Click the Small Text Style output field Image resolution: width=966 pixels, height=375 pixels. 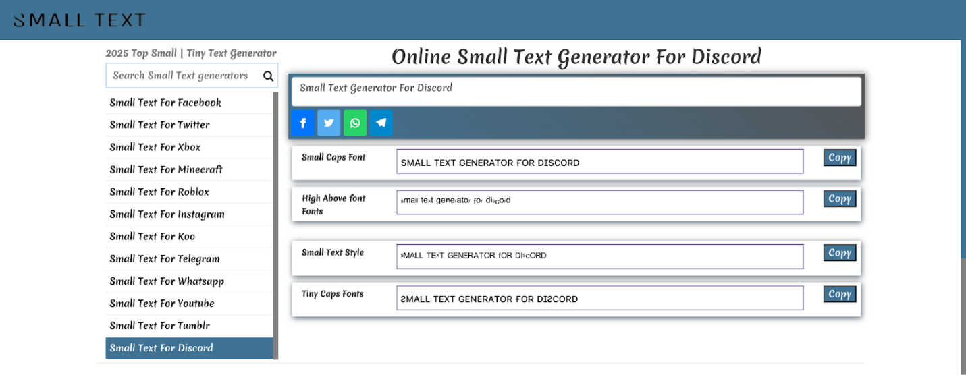(600, 257)
